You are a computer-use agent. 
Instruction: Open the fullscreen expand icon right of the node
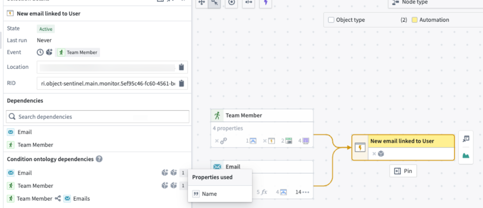[466, 139]
